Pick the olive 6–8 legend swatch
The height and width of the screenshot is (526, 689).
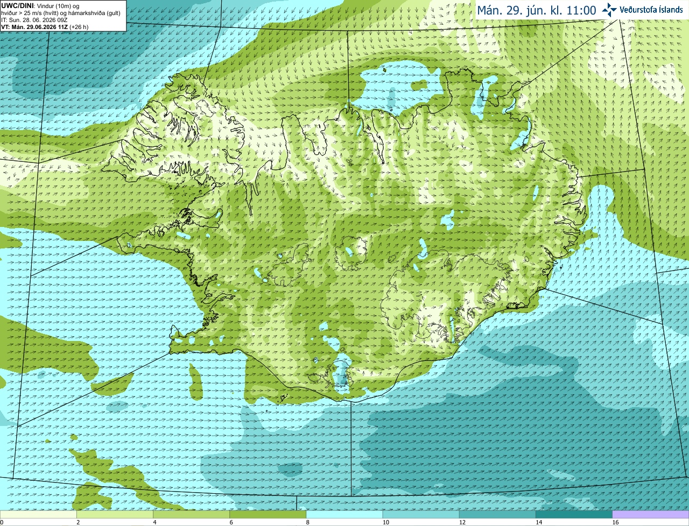[x=268, y=515]
